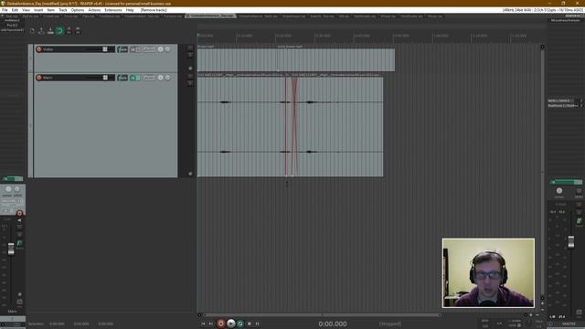The width and height of the screenshot is (585, 329).
Task: Click the Video track volume fader handle
Action: coord(105,49)
